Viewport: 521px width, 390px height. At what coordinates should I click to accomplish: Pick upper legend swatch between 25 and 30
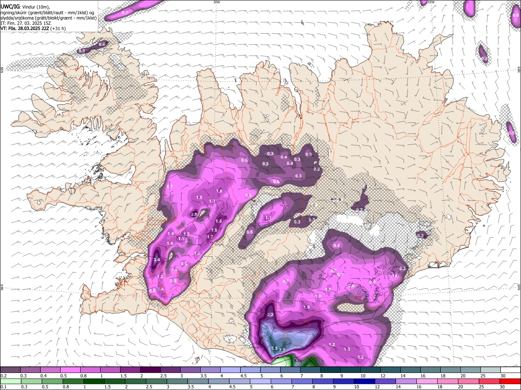[x=490, y=370]
